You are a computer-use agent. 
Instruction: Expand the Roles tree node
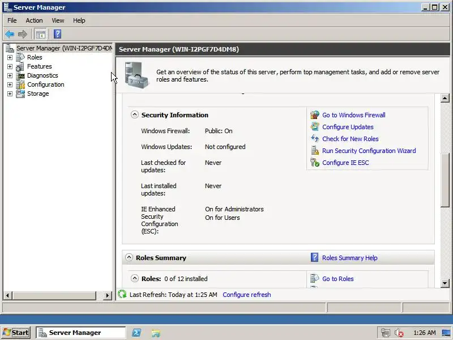tap(10, 58)
